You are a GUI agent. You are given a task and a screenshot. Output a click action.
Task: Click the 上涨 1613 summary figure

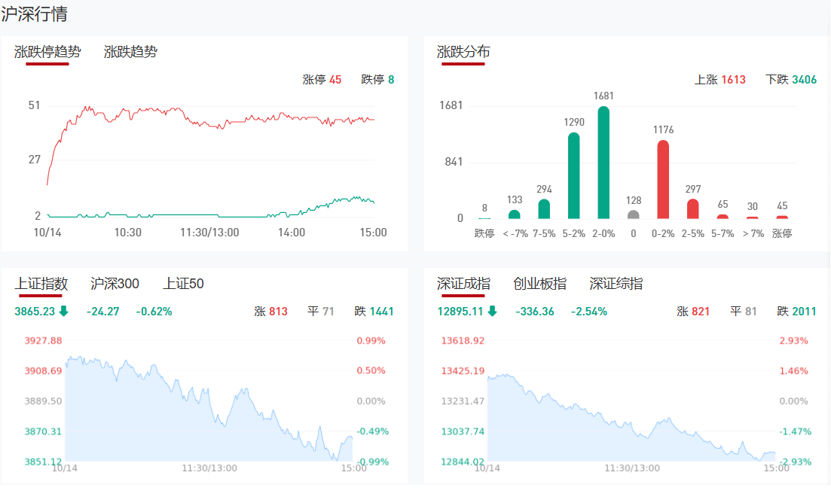click(x=733, y=80)
